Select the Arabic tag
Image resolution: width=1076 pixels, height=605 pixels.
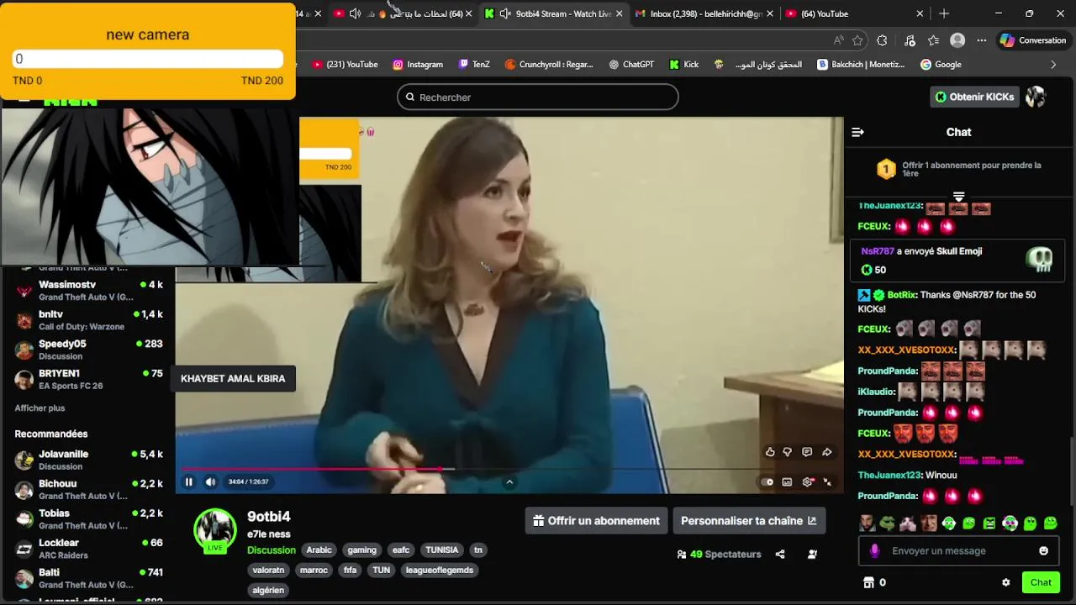coord(319,550)
